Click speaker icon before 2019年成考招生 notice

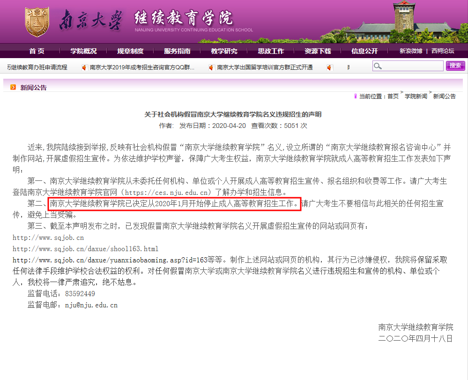(84, 68)
